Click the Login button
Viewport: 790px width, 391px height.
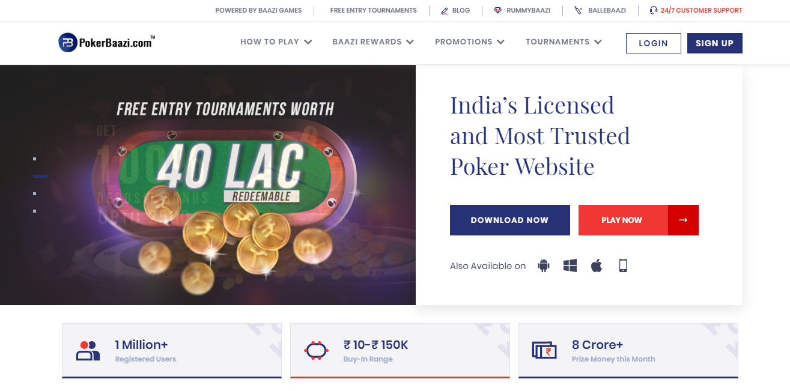[653, 43]
